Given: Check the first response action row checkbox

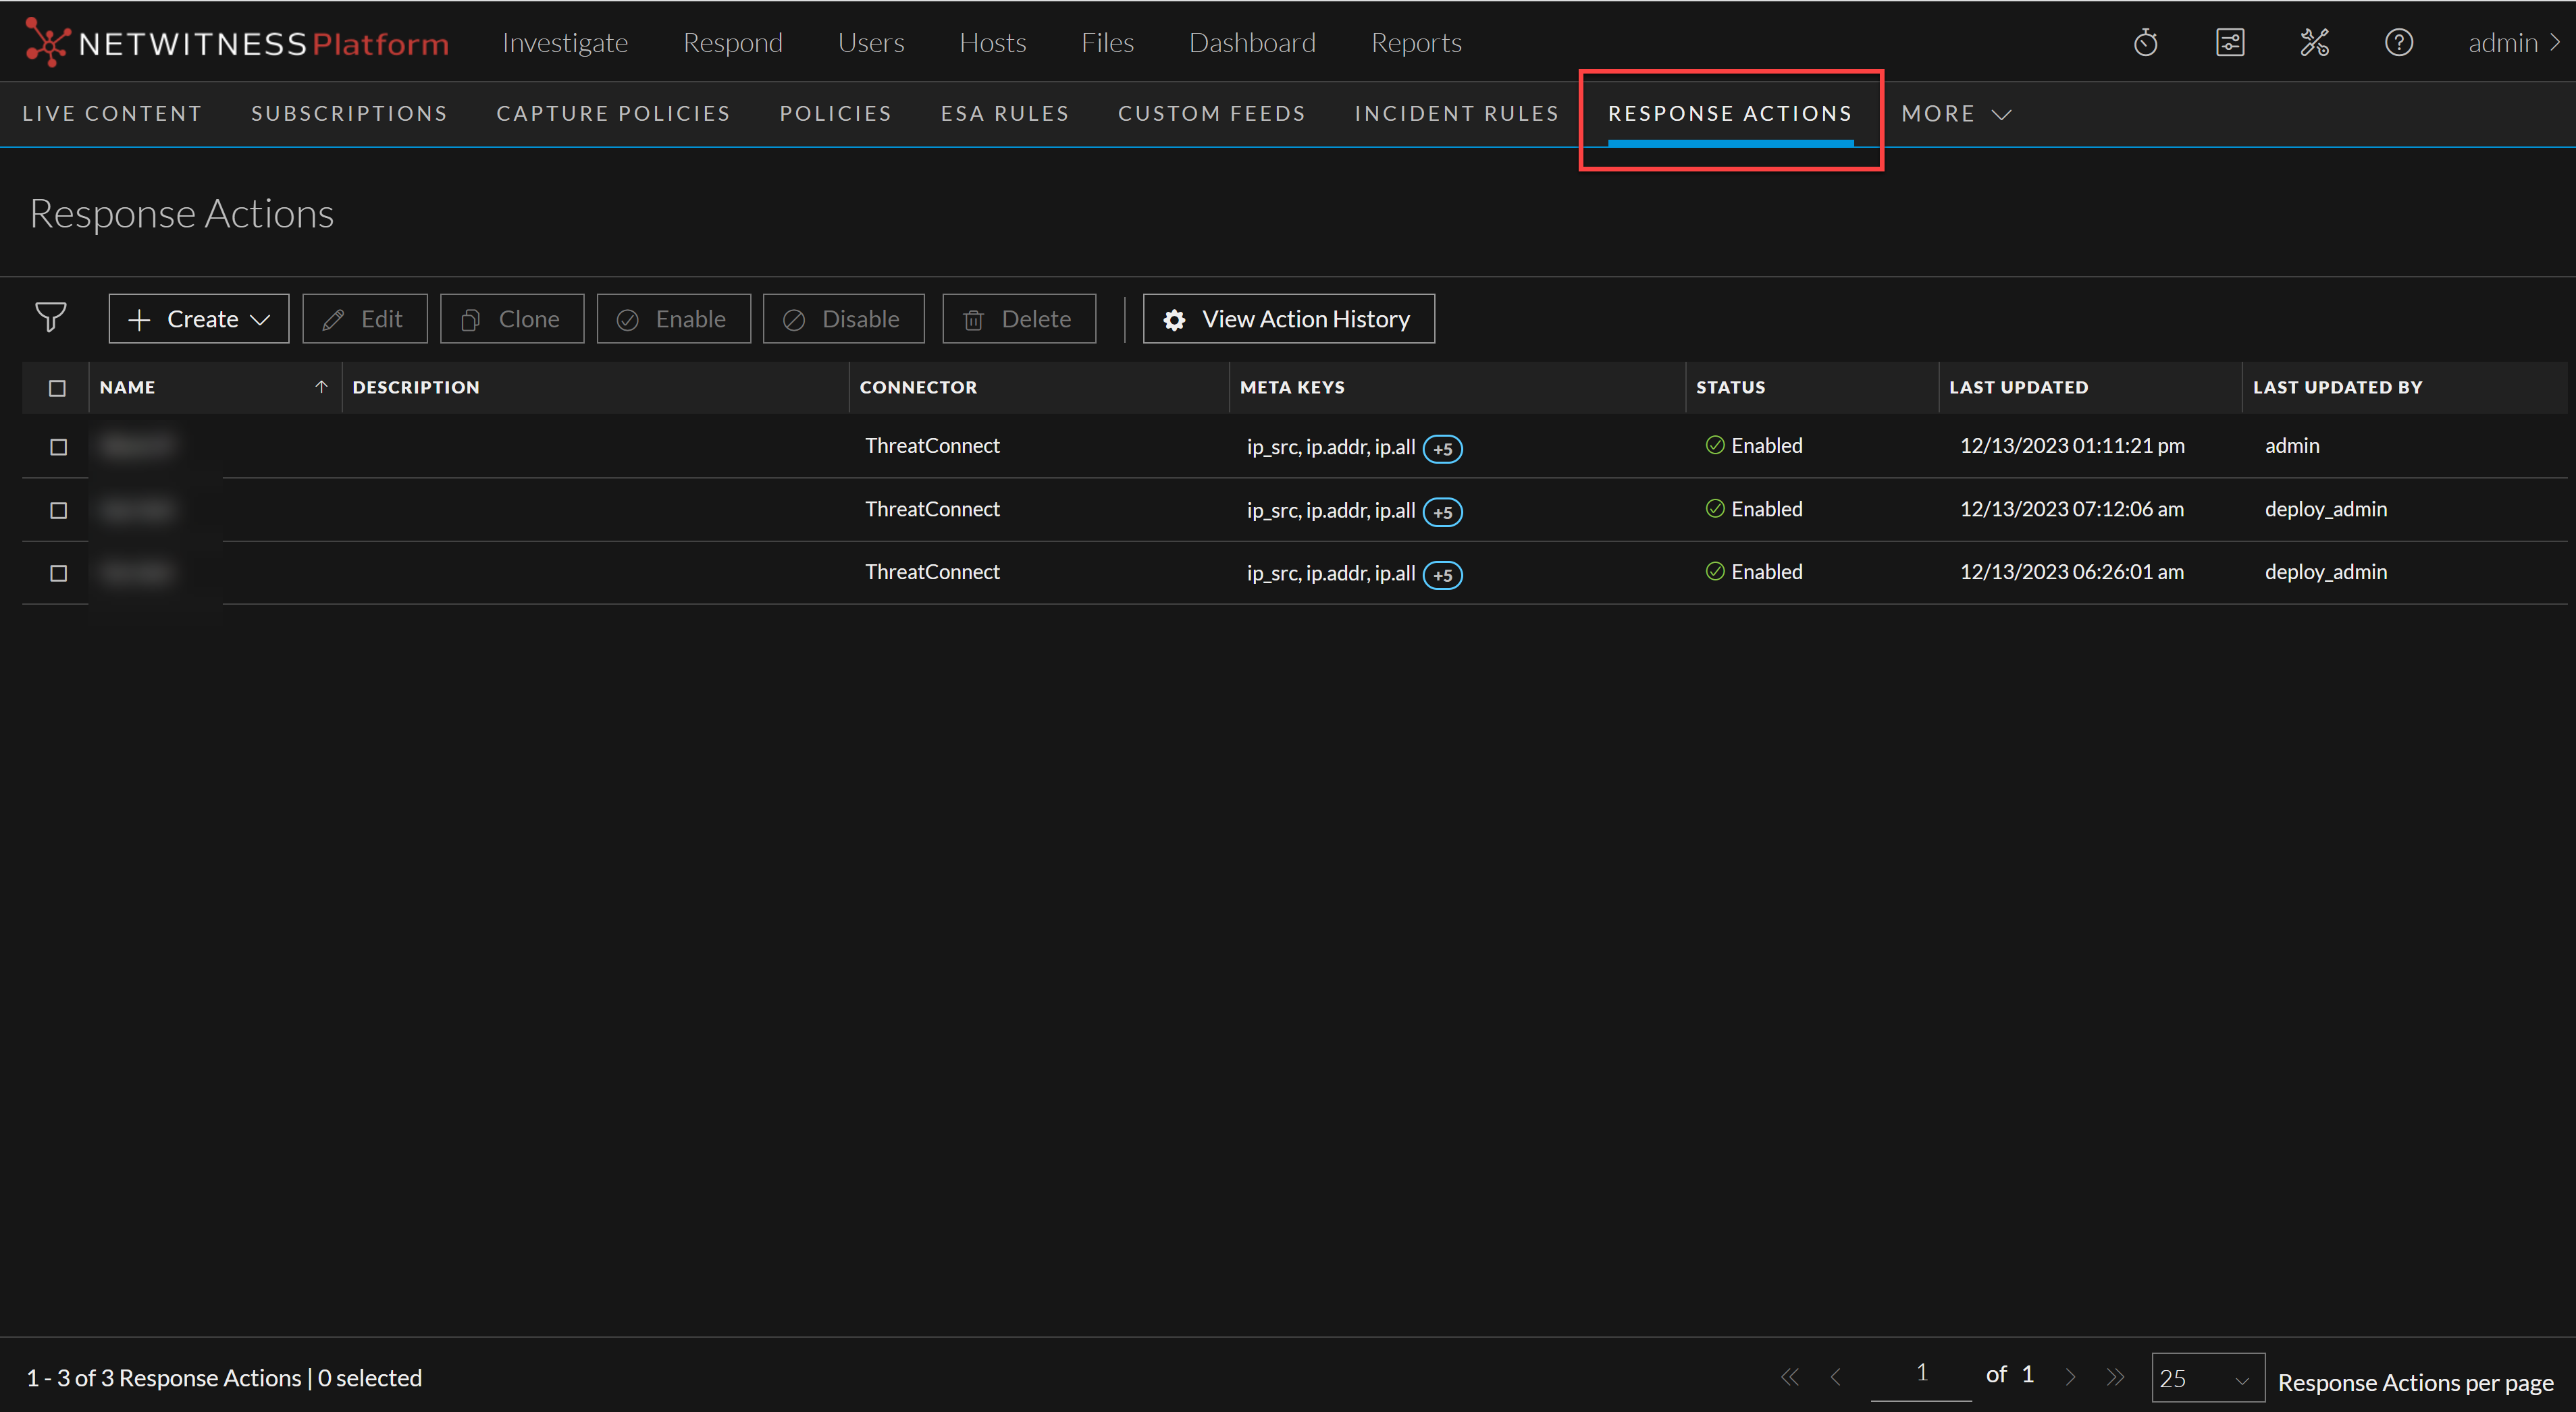Looking at the screenshot, I should [x=58, y=447].
